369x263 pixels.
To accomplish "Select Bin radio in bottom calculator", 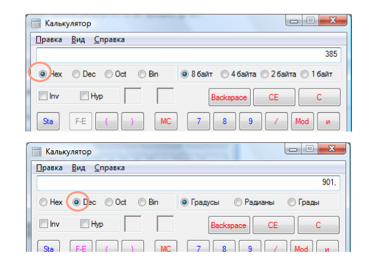I will (142, 202).
